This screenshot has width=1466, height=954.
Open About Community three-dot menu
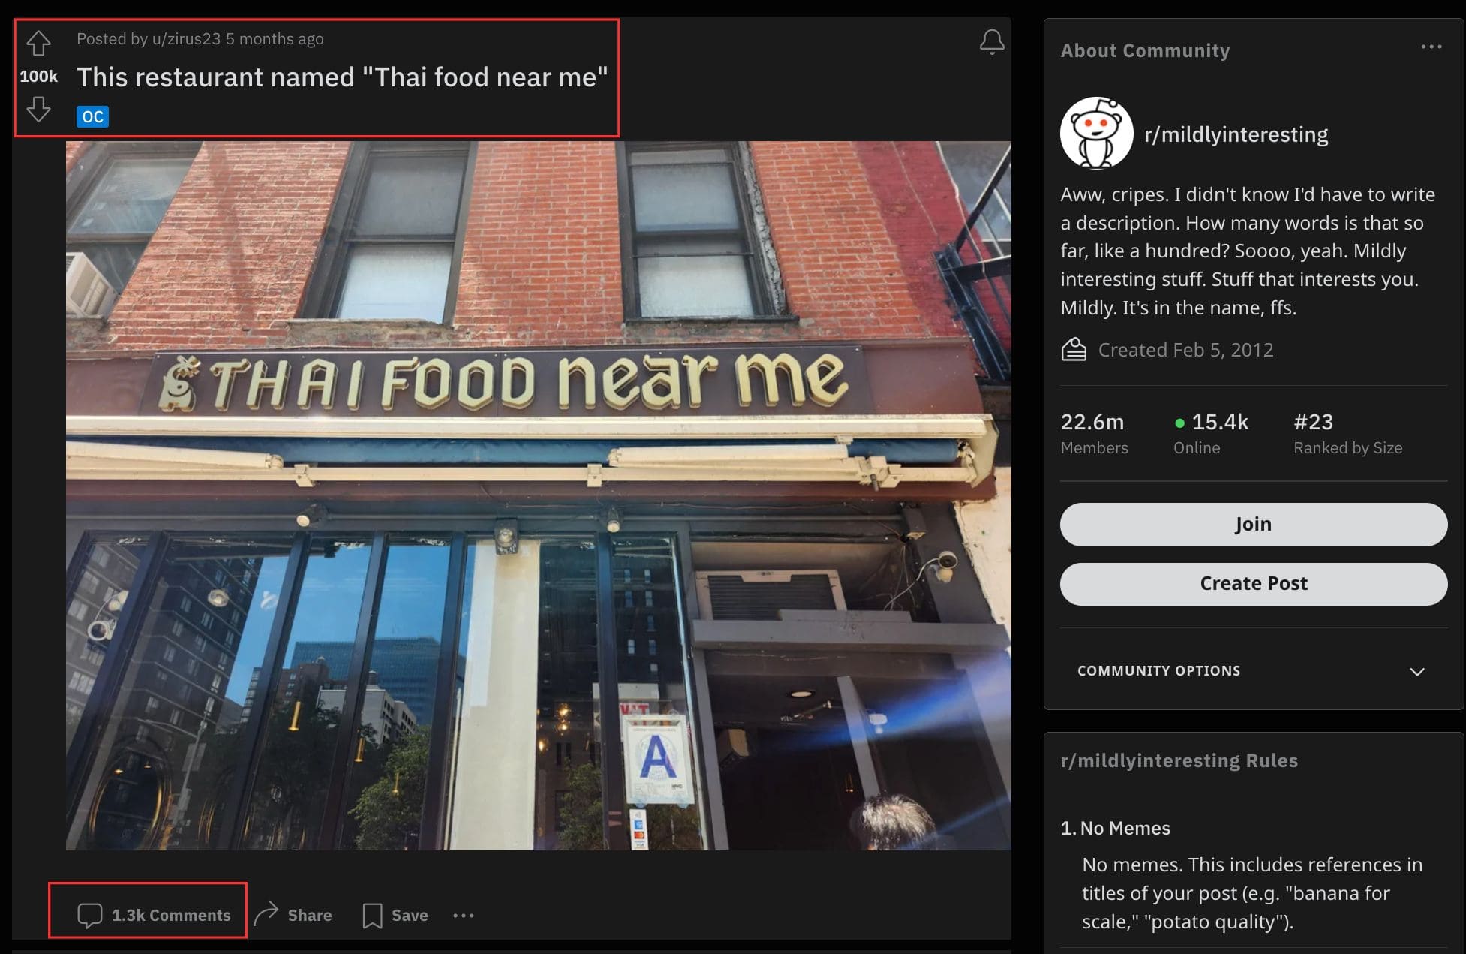1431,47
